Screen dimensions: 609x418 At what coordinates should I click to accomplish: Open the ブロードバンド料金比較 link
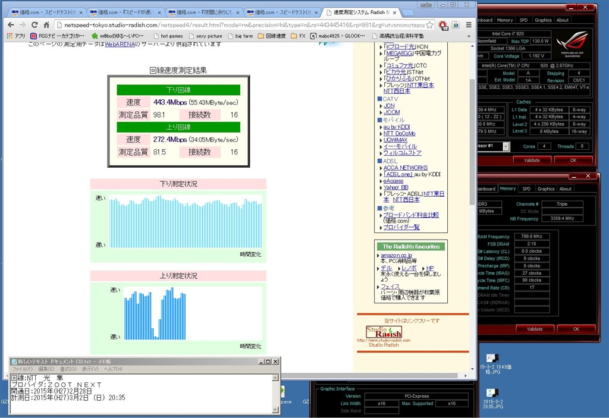point(411,215)
